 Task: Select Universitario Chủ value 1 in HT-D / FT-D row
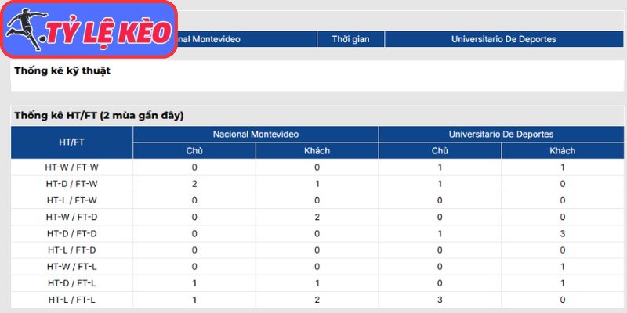[440, 233]
